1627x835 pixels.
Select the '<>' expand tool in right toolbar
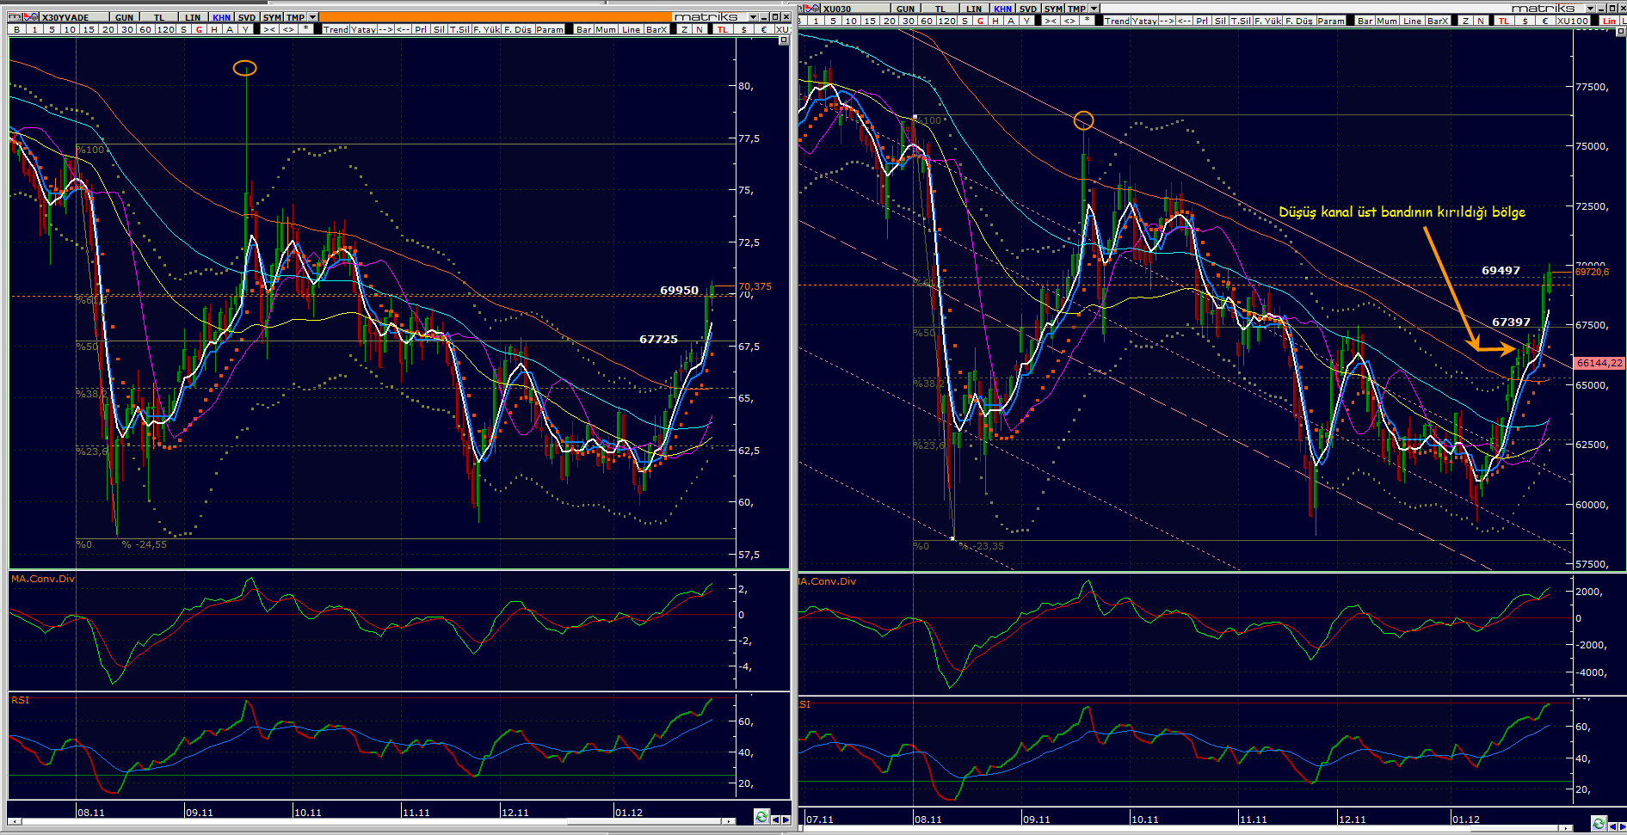1069,21
